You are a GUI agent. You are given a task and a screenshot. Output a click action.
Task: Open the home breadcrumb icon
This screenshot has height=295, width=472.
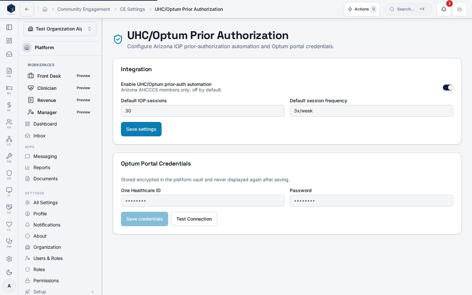(45, 9)
